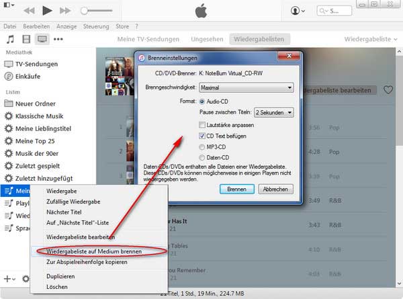
Task: Click the playlist album artwork thumbnail
Action: (x=120, y=76)
